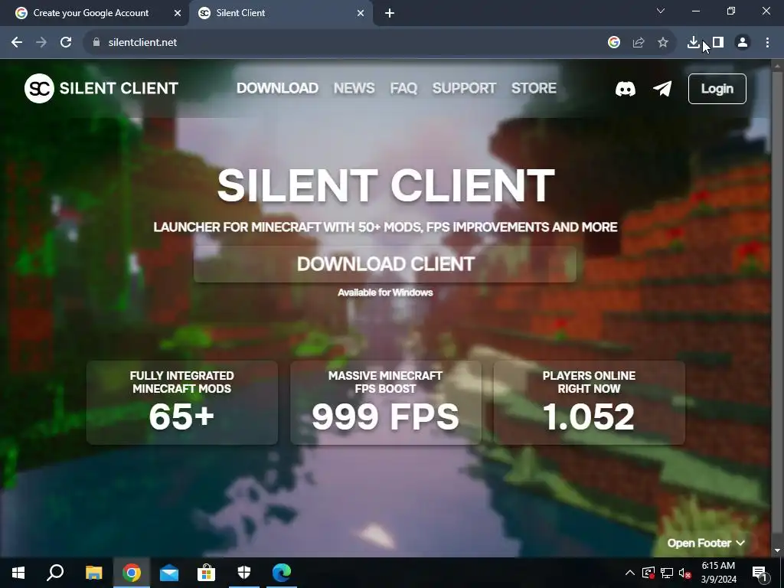Open File Explorer from taskbar

[93, 573]
